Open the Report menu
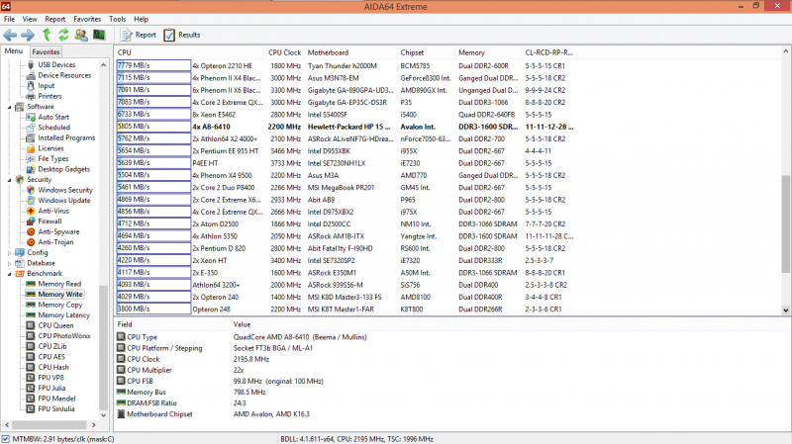 55,19
